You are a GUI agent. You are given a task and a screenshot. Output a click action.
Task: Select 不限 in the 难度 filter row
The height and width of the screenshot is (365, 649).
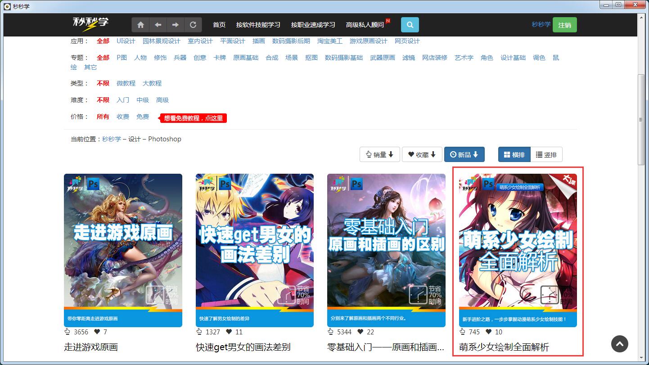tap(103, 100)
